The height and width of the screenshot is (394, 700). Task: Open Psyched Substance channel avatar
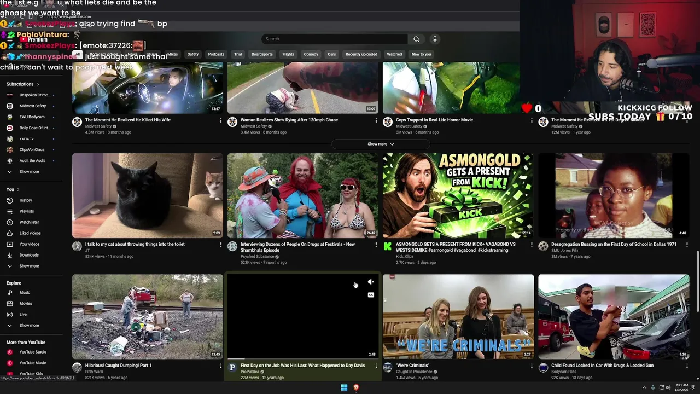[x=232, y=247]
